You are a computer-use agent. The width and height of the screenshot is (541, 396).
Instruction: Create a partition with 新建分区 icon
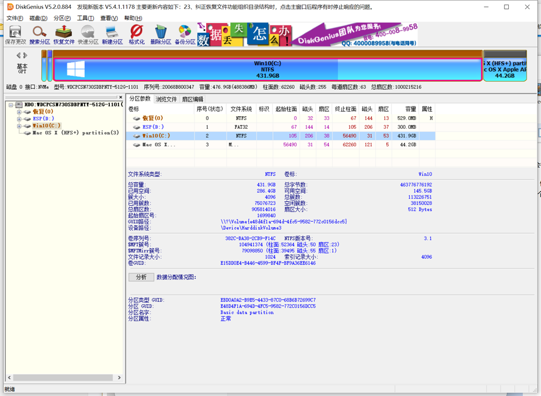tap(112, 35)
